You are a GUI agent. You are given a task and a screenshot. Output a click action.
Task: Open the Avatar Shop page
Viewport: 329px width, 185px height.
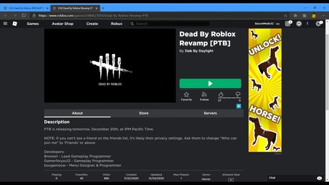pyautogui.click(x=63, y=24)
